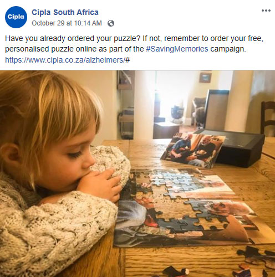Click the framed picture on the background wall
The width and height of the screenshot is (275, 277).
pyautogui.click(x=205, y=78)
